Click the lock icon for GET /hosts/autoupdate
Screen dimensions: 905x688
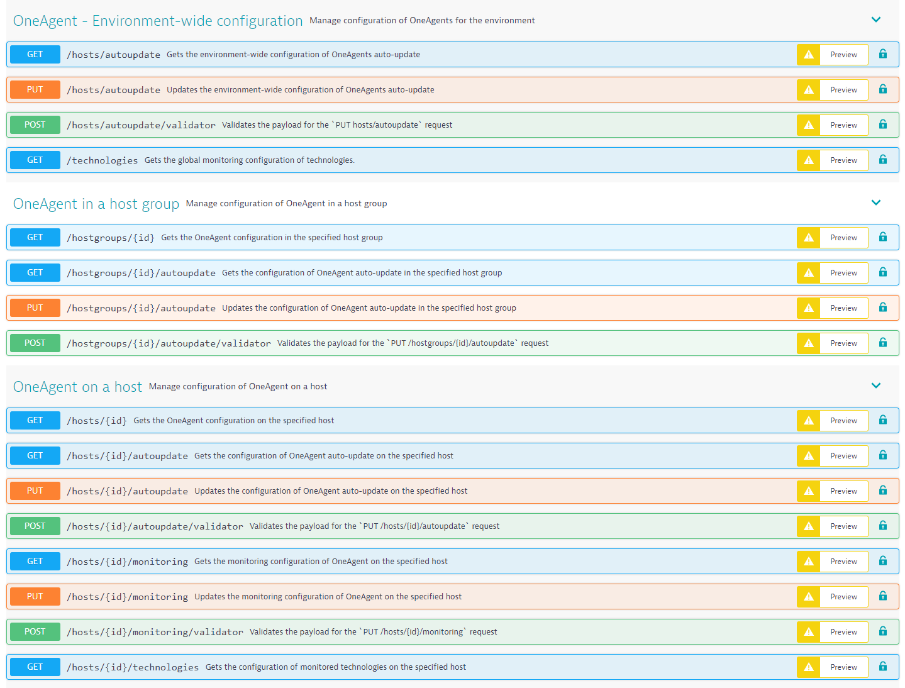[883, 54]
